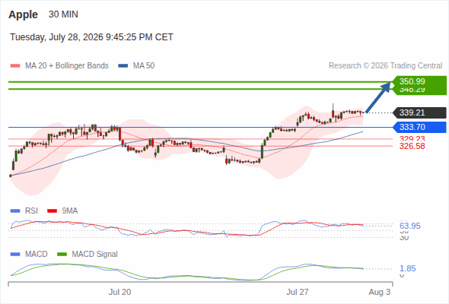
Task: Select the 350.99 green target price tag
Action: pyautogui.click(x=419, y=81)
